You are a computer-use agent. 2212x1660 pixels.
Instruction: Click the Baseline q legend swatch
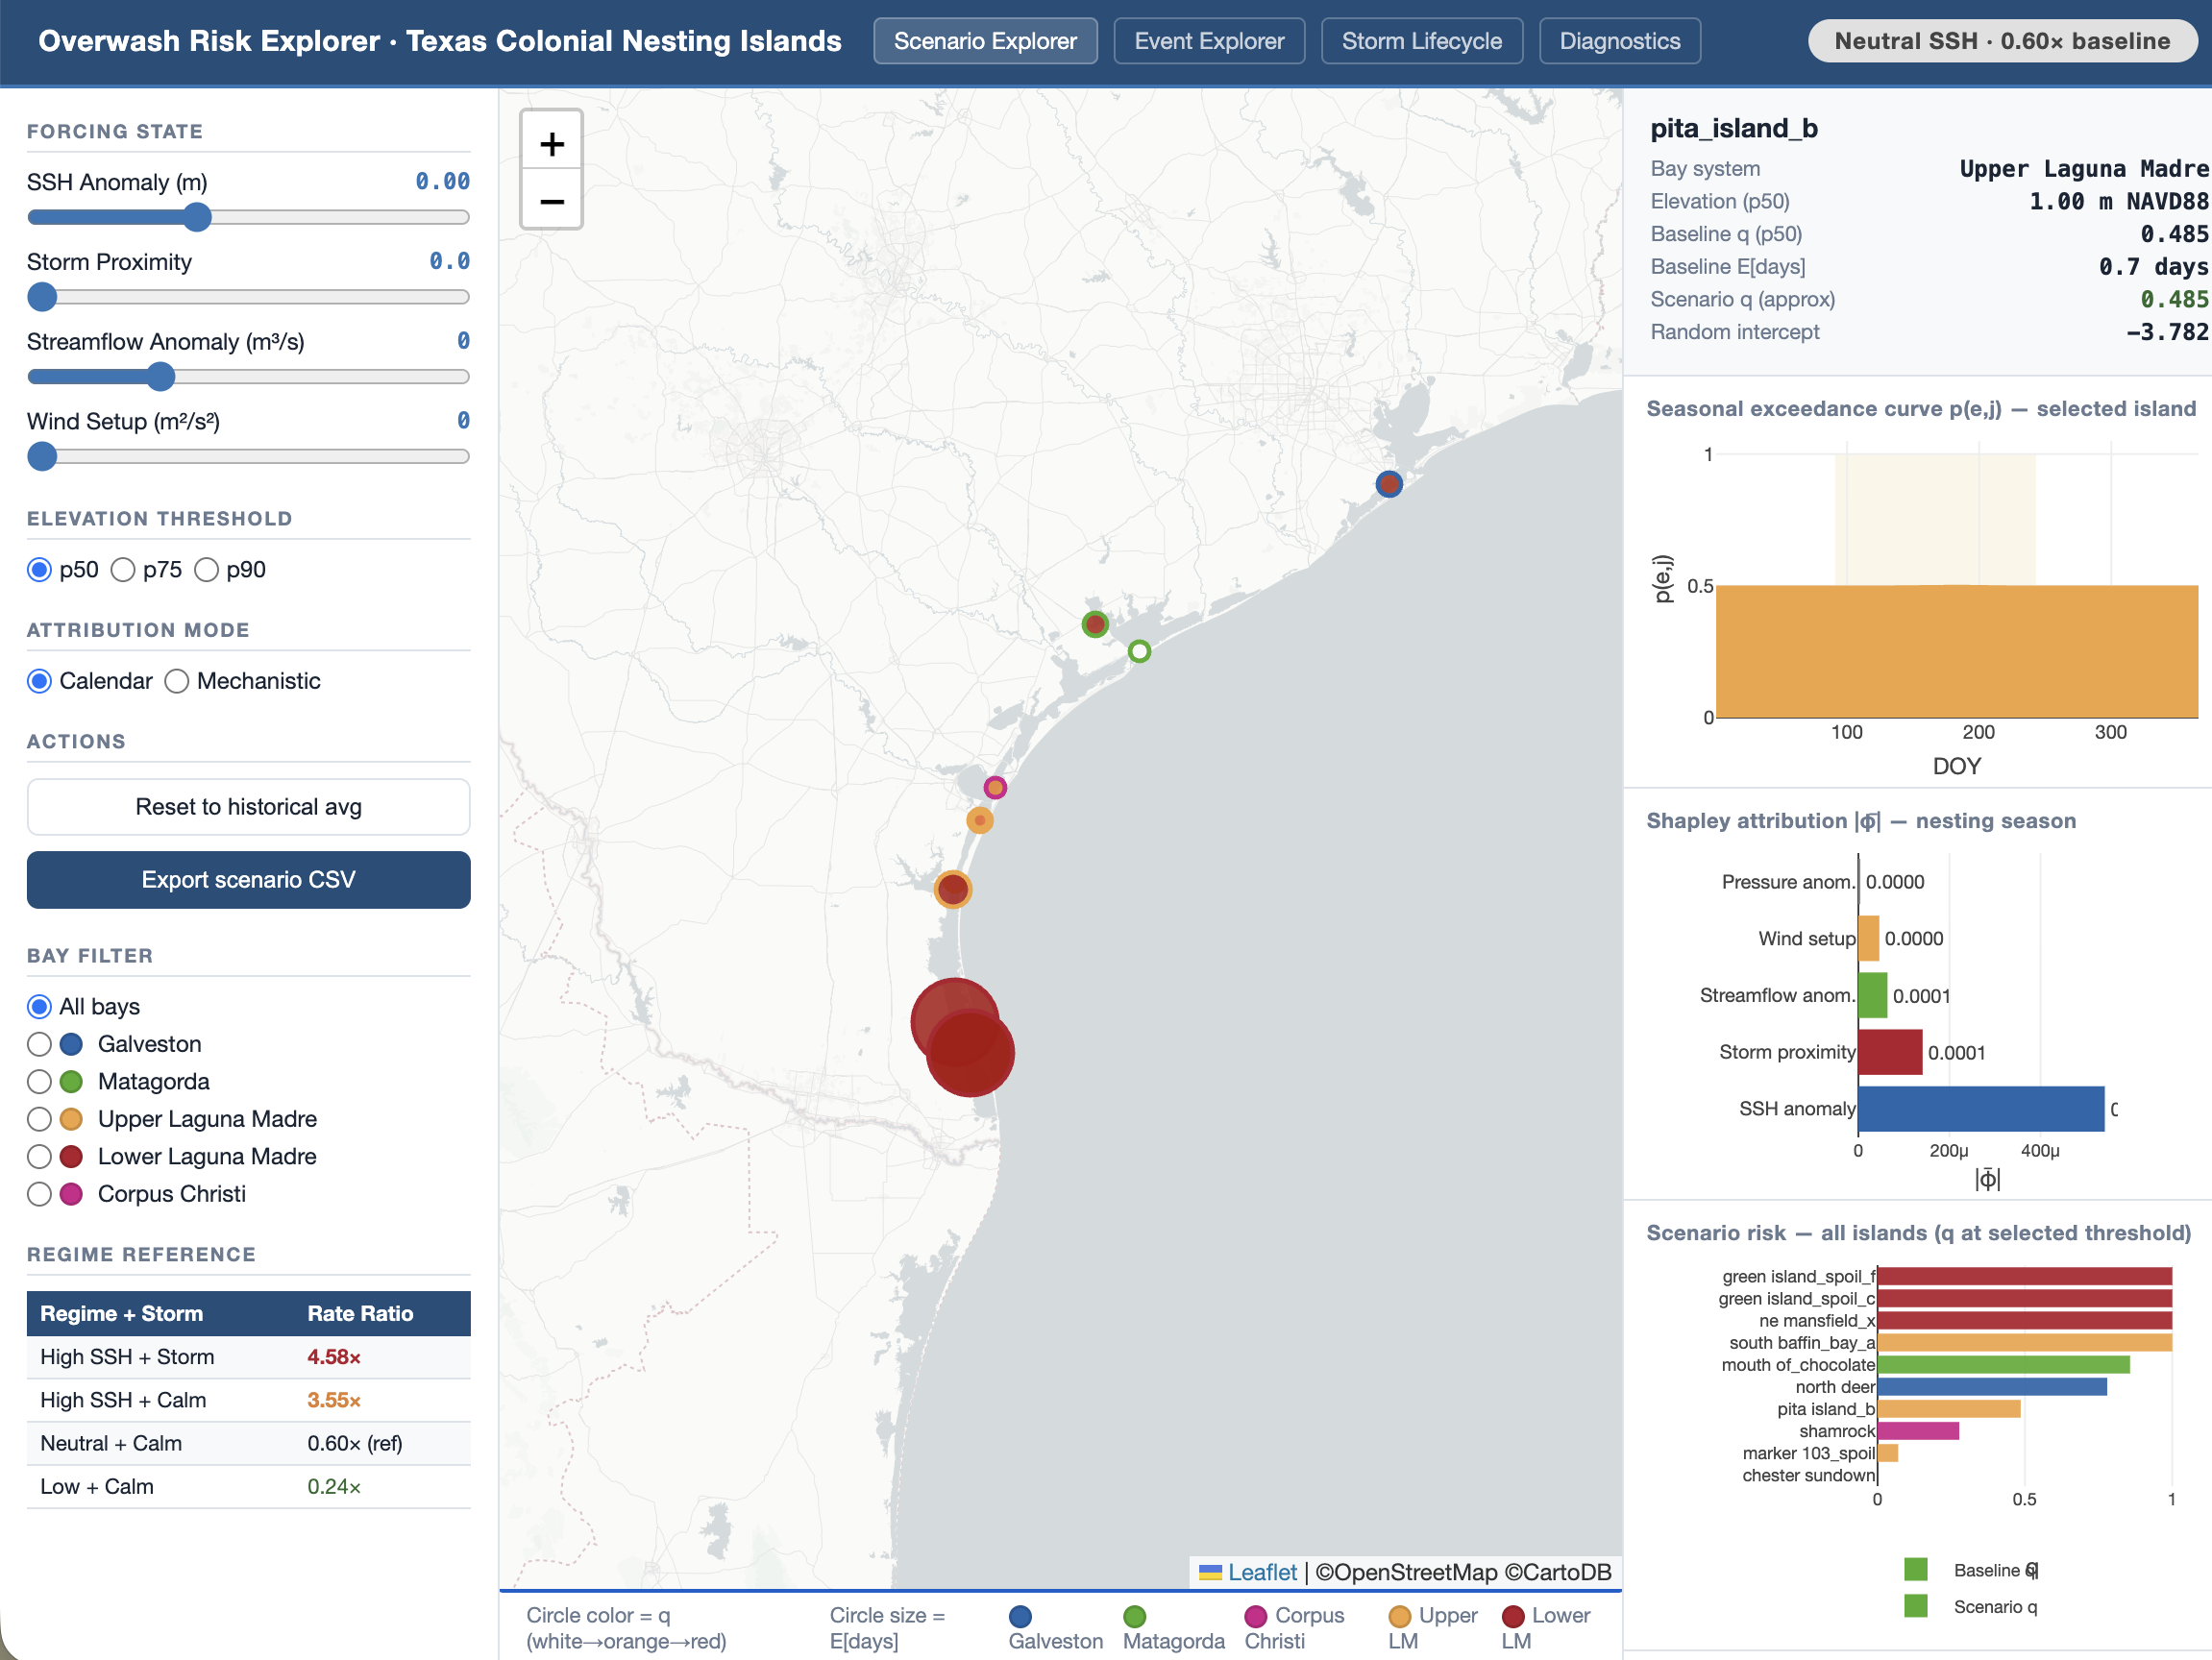pyautogui.click(x=1916, y=1569)
